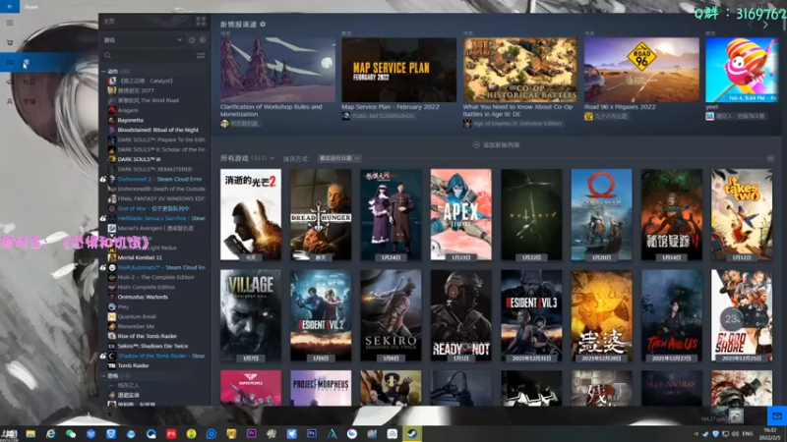Open Road 96 x Pégases 2022 news

pos(641,70)
